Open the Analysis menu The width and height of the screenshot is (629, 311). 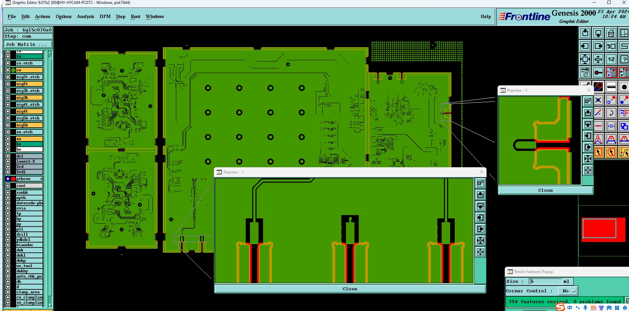point(86,16)
